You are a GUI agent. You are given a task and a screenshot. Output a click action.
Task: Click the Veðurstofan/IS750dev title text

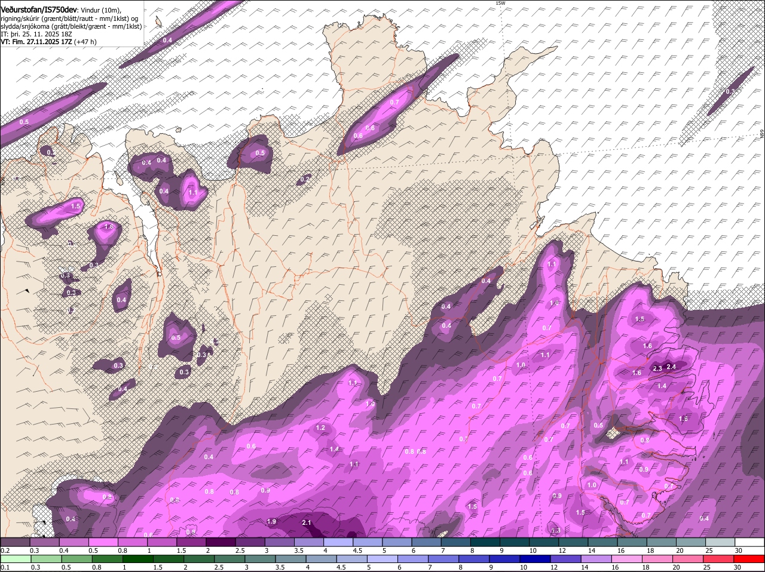pos(39,9)
